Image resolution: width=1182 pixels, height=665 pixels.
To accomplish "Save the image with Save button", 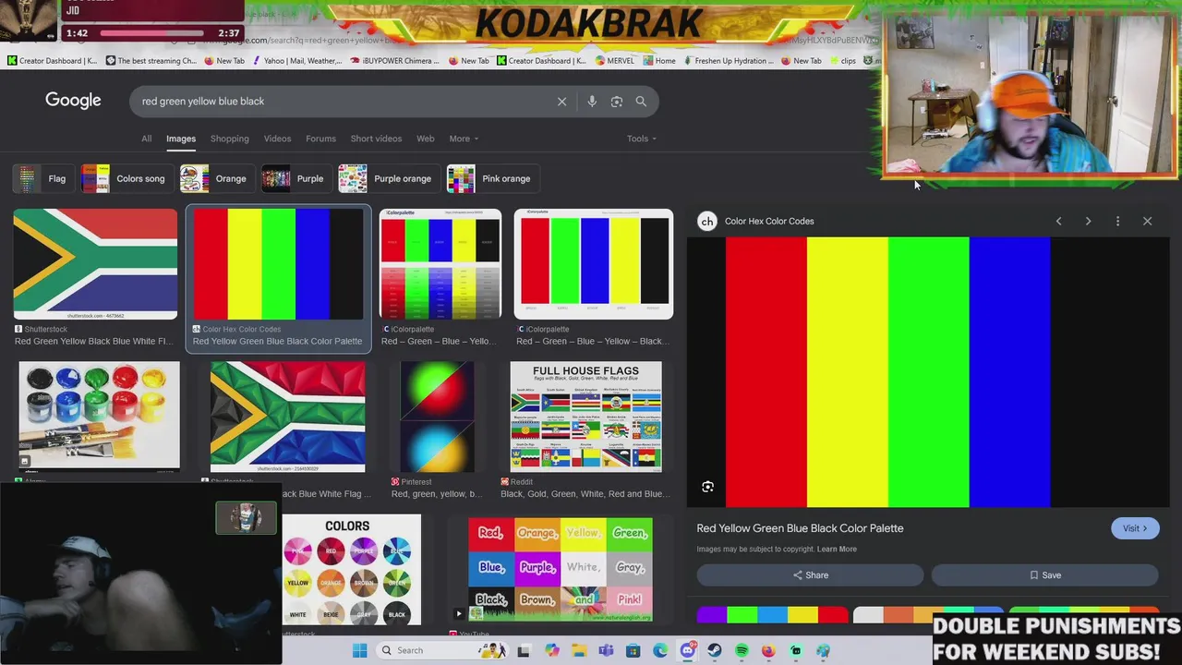I will [x=1045, y=575].
